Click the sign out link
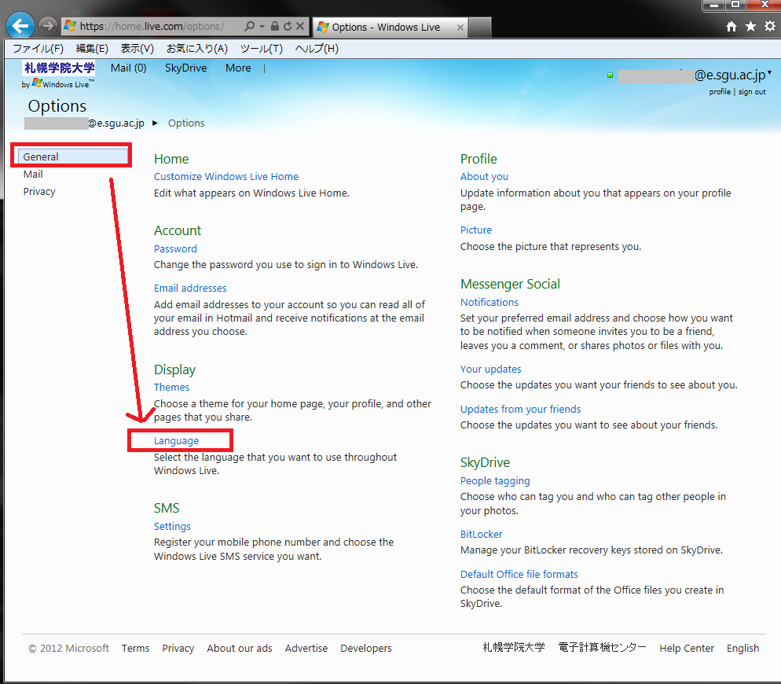 point(752,92)
